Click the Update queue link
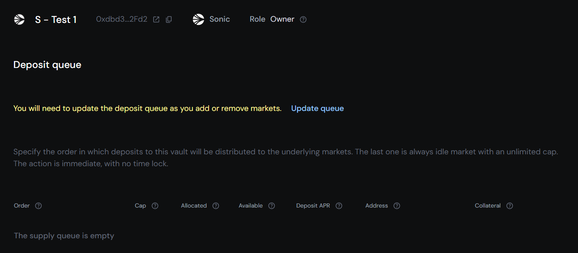The height and width of the screenshot is (253, 578). (317, 108)
